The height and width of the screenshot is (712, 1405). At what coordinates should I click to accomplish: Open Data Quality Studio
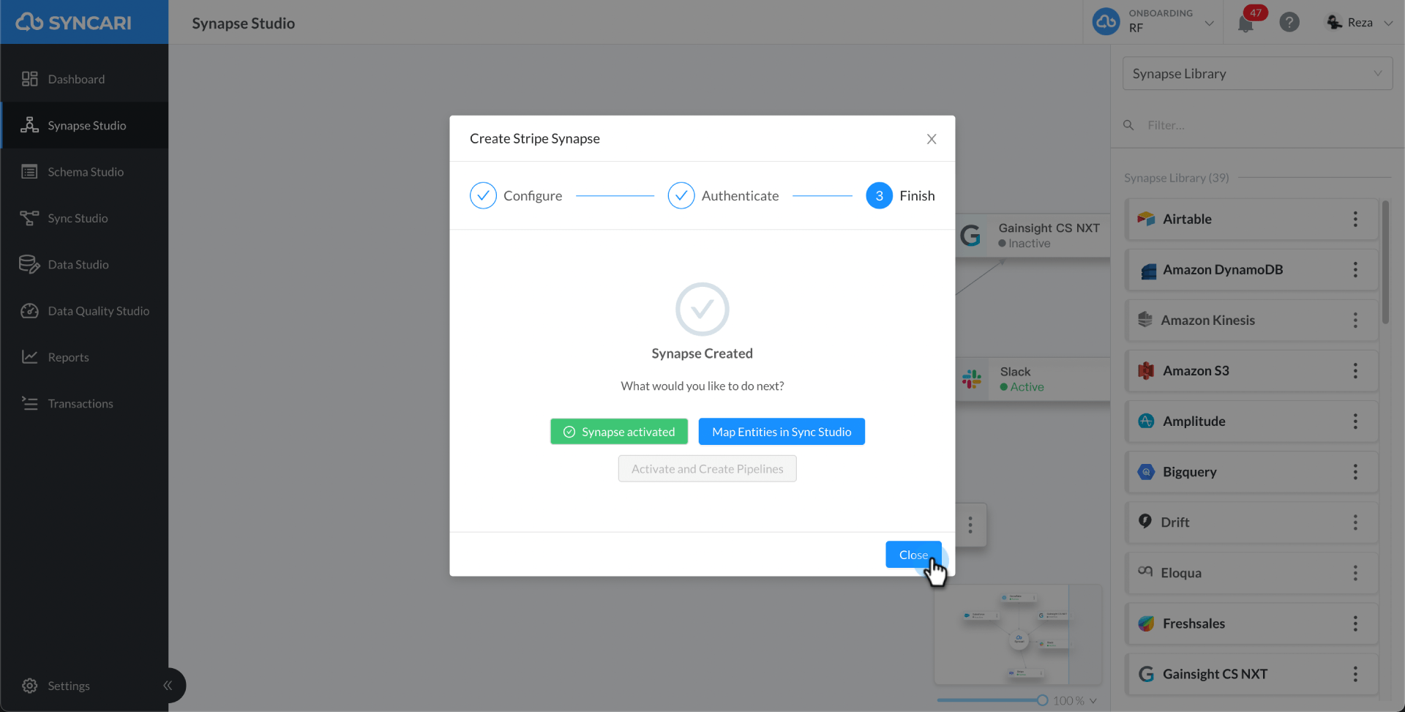click(84, 311)
